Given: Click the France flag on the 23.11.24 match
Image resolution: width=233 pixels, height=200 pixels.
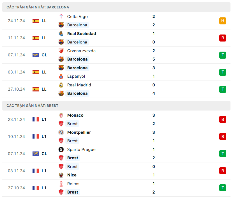Looking at the screenshot, I should 36,119.
